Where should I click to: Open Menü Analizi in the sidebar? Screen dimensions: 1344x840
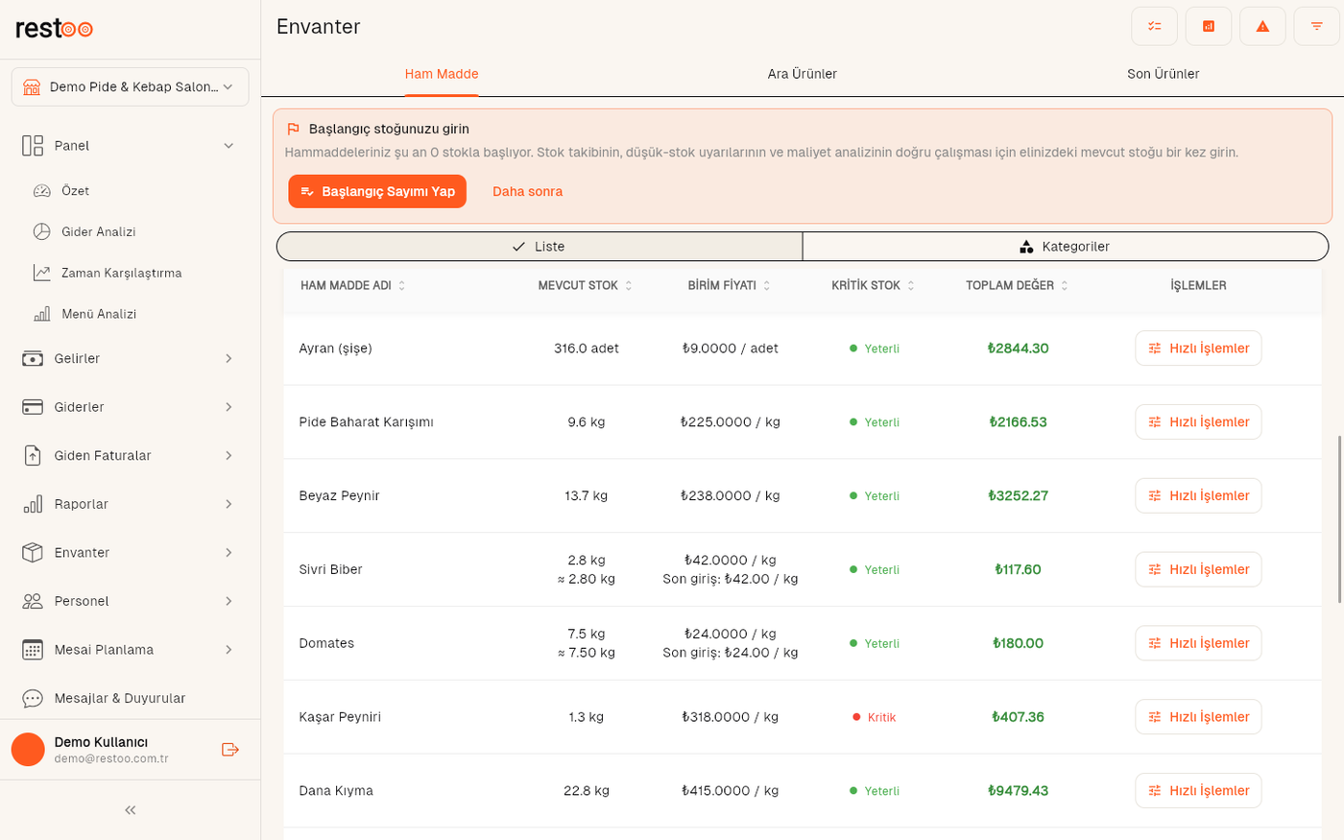click(99, 315)
